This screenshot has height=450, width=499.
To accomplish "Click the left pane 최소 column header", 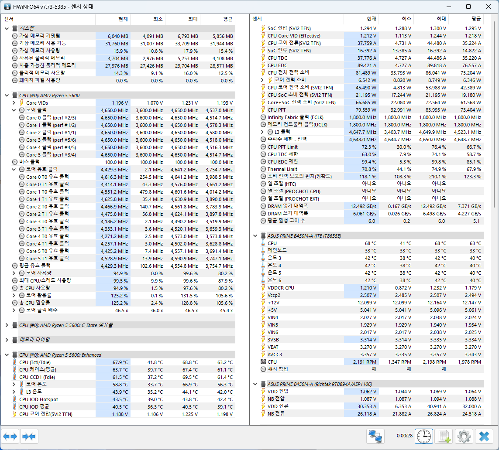I will click(148, 19).
